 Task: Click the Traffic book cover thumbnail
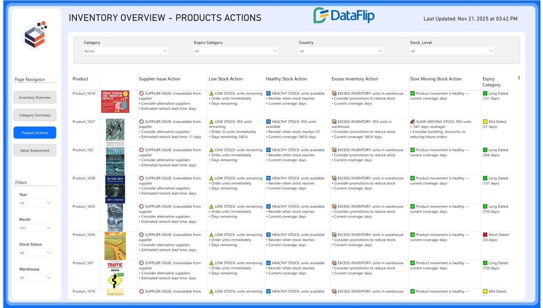pos(115,274)
